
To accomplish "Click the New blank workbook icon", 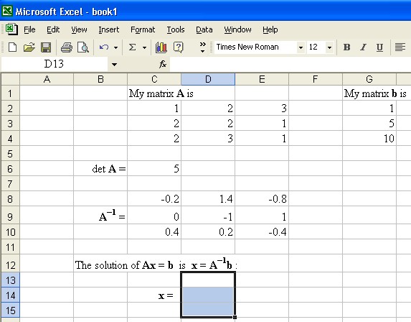I will [12, 47].
